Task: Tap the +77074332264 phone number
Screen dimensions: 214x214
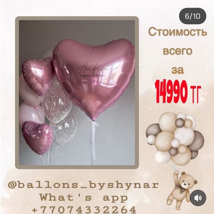Action: coord(84,209)
